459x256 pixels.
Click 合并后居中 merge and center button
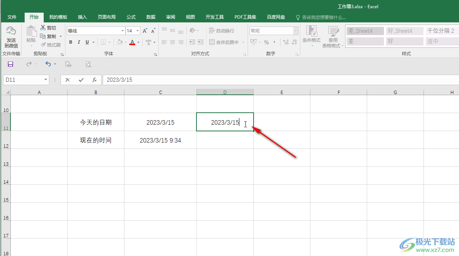[224, 42]
